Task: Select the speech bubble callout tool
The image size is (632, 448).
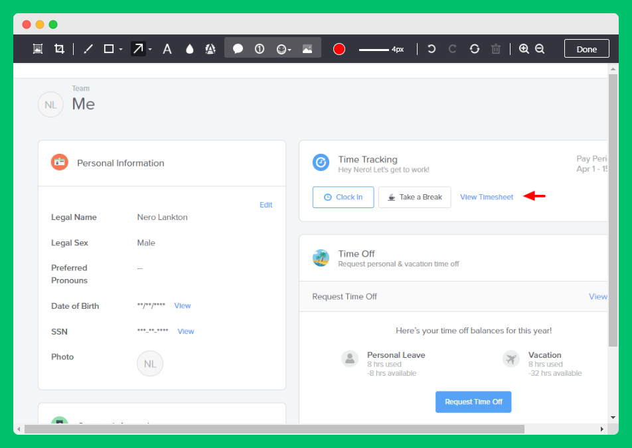Action: [x=238, y=49]
